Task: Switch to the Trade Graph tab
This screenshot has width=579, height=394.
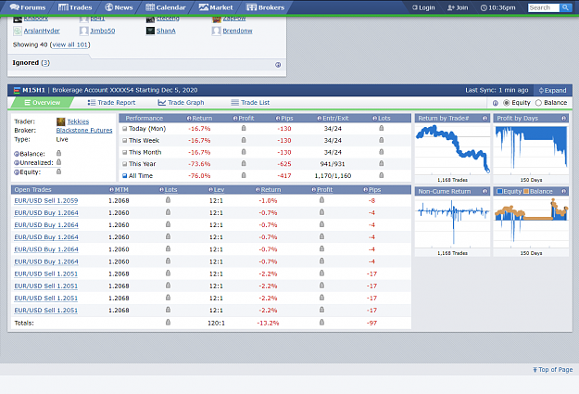Action: [x=181, y=102]
